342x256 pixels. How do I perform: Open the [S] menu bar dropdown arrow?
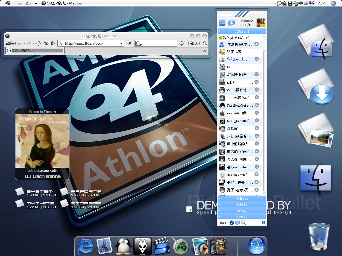tap(36, 3)
